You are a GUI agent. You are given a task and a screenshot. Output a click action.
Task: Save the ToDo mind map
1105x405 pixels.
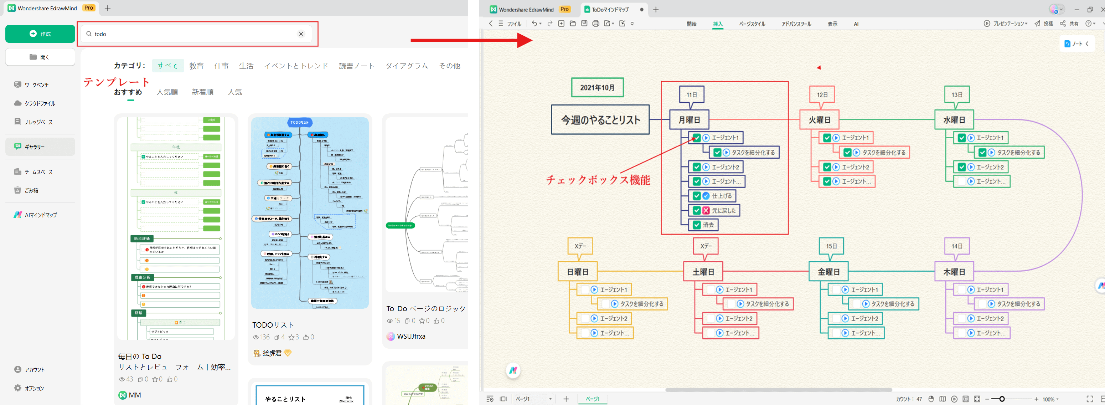pyautogui.click(x=584, y=24)
